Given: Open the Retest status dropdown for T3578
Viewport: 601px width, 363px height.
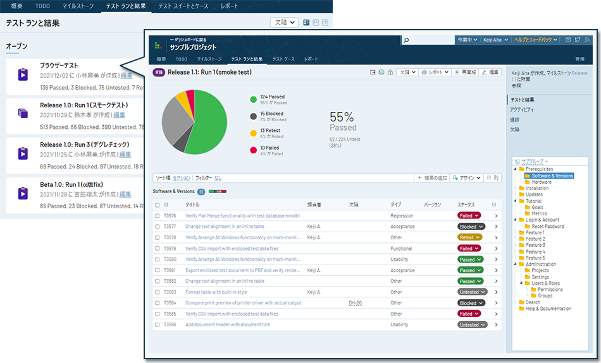Looking at the screenshot, I should [469, 237].
